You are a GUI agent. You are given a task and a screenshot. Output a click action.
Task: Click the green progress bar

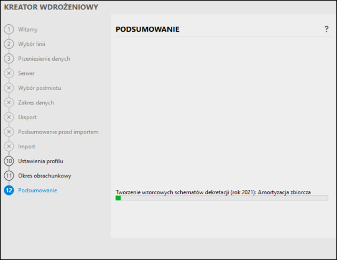click(x=222, y=198)
